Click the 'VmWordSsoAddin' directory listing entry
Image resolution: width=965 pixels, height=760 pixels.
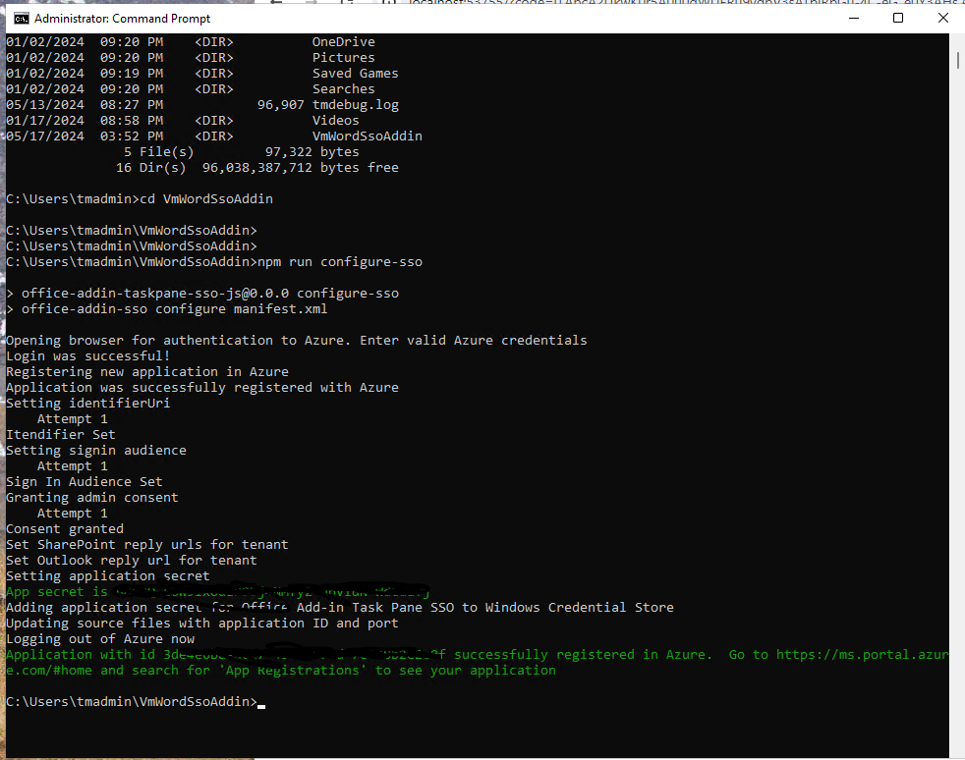pyautogui.click(x=367, y=136)
